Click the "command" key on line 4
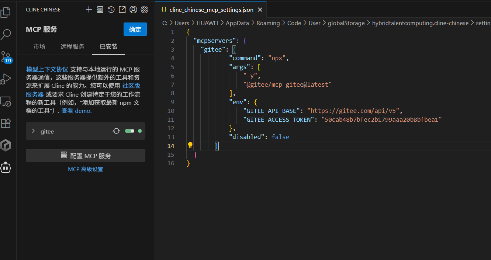Screen dimensions: 491x260 (245, 58)
